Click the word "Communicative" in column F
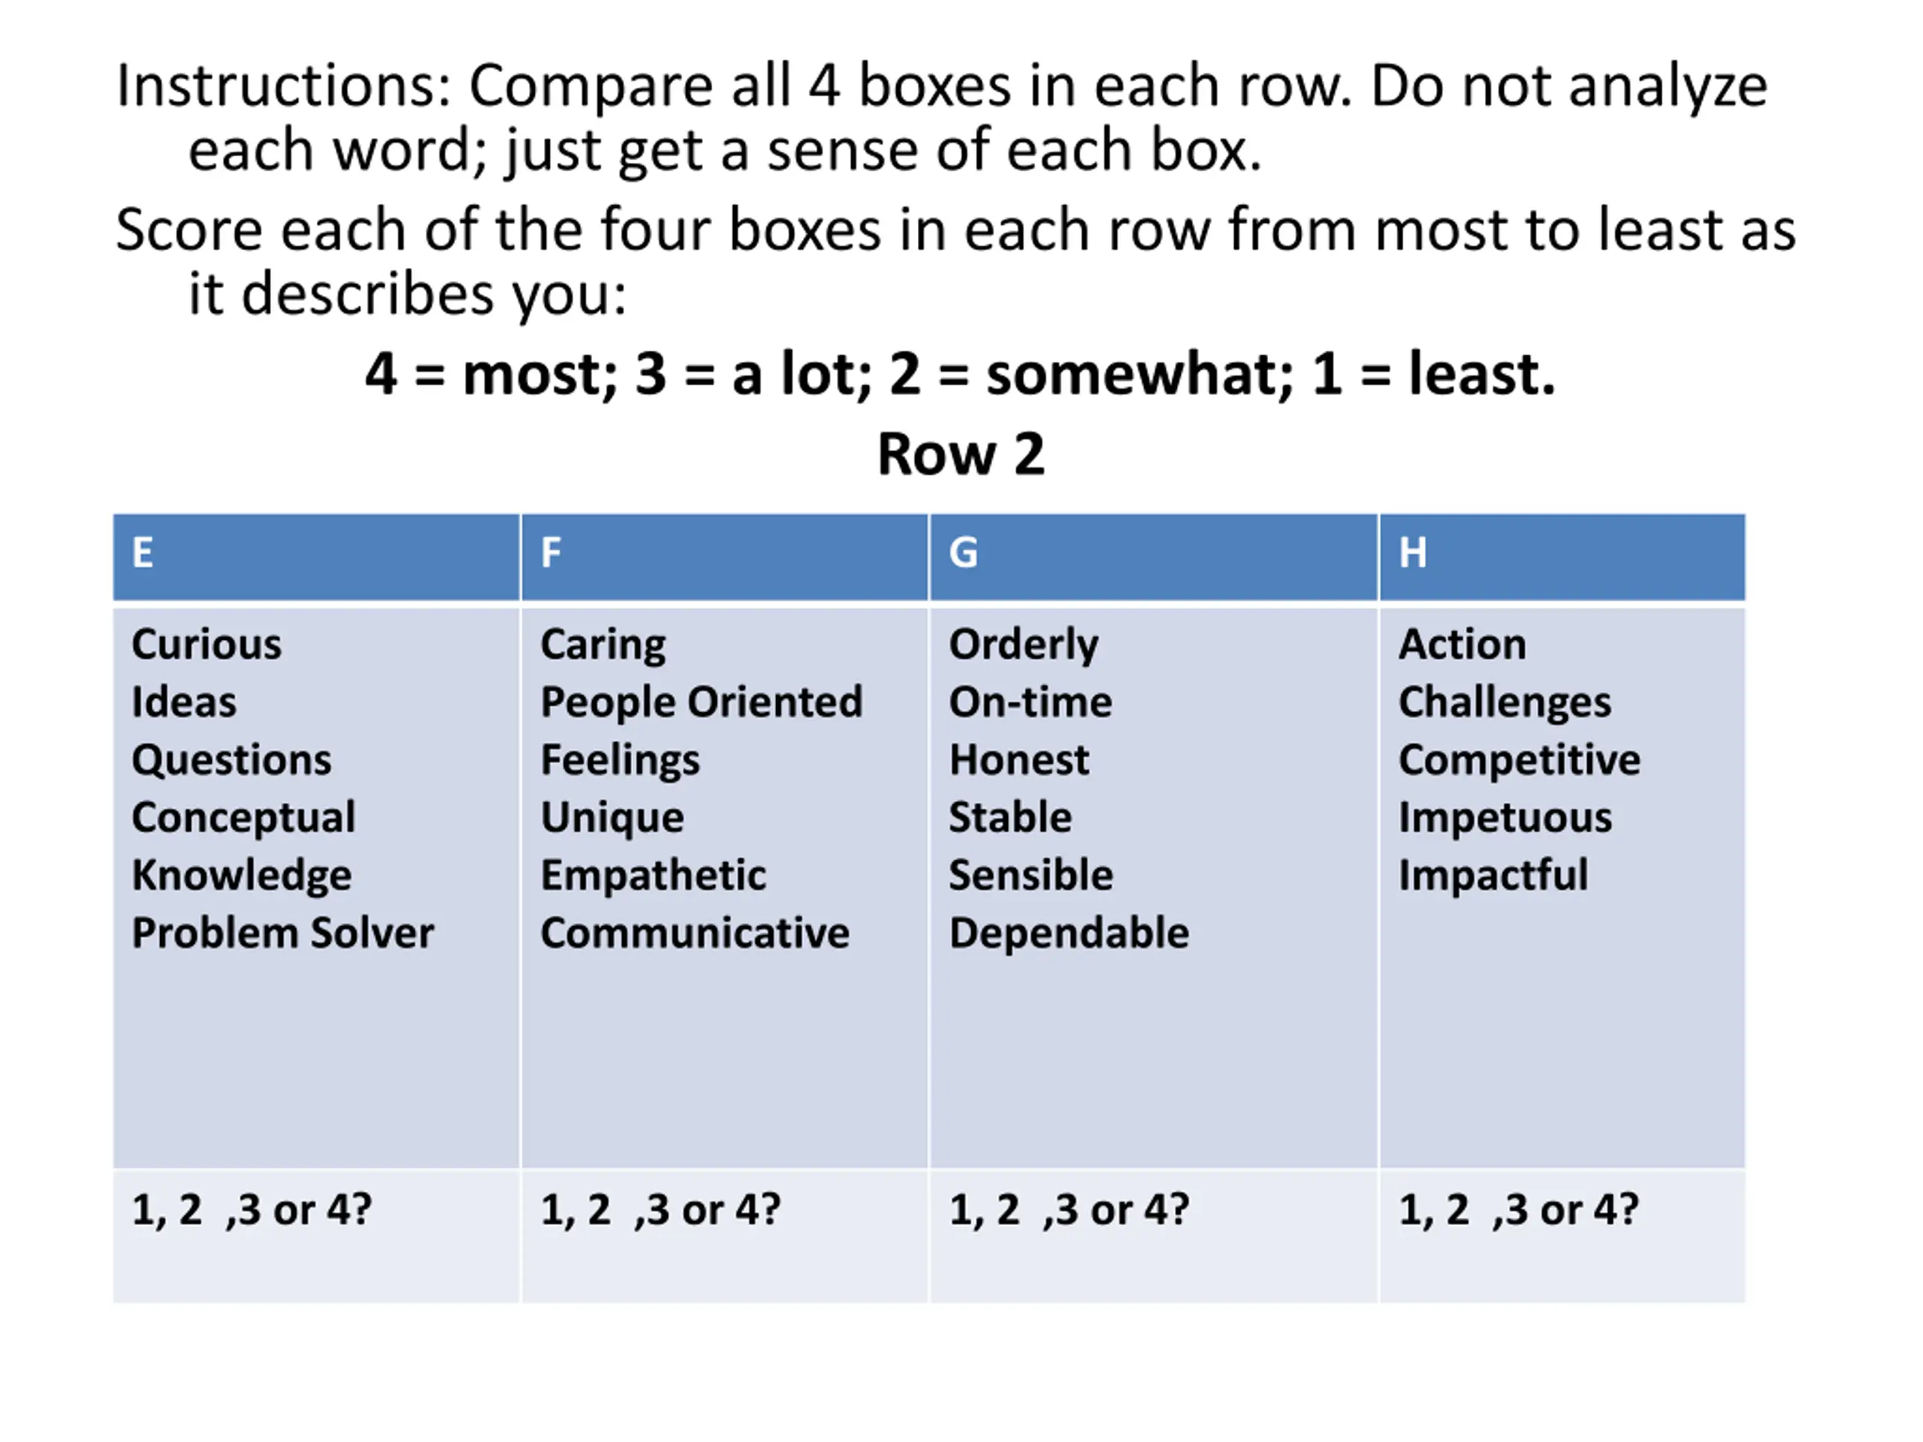 [x=695, y=934]
